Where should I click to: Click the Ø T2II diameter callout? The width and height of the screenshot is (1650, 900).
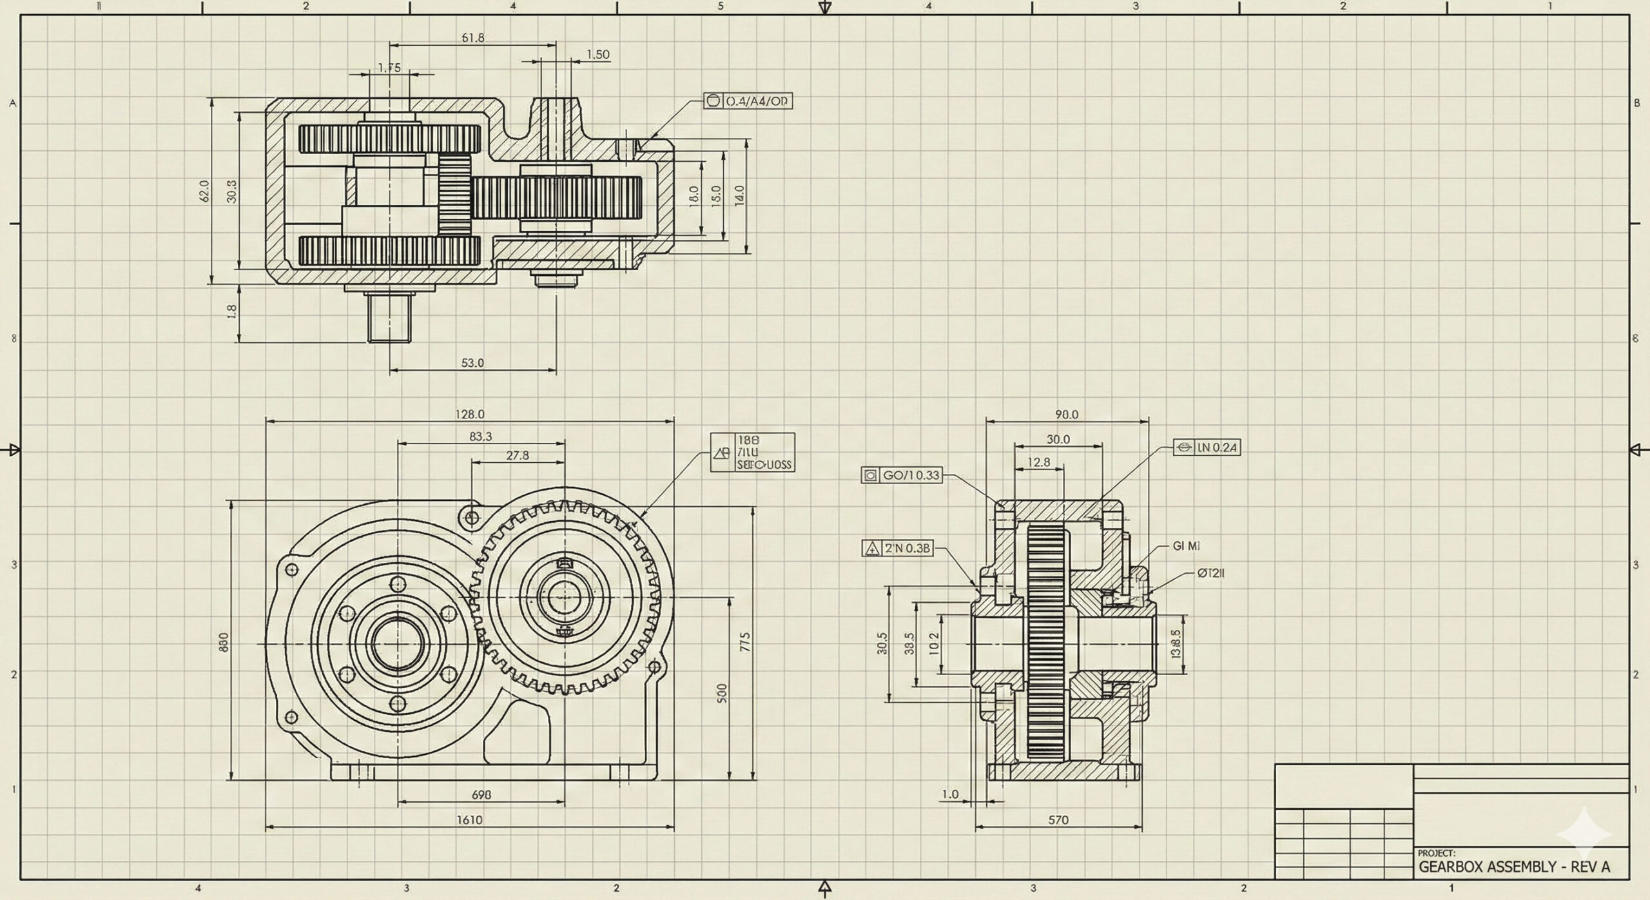pos(1210,573)
